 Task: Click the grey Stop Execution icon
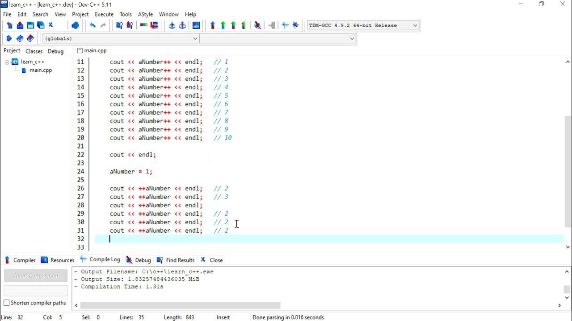click(x=272, y=25)
